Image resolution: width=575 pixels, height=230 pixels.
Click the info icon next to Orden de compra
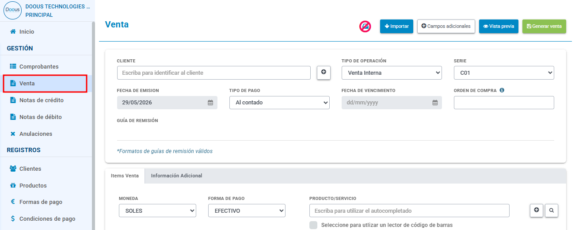pyautogui.click(x=502, y=90)
